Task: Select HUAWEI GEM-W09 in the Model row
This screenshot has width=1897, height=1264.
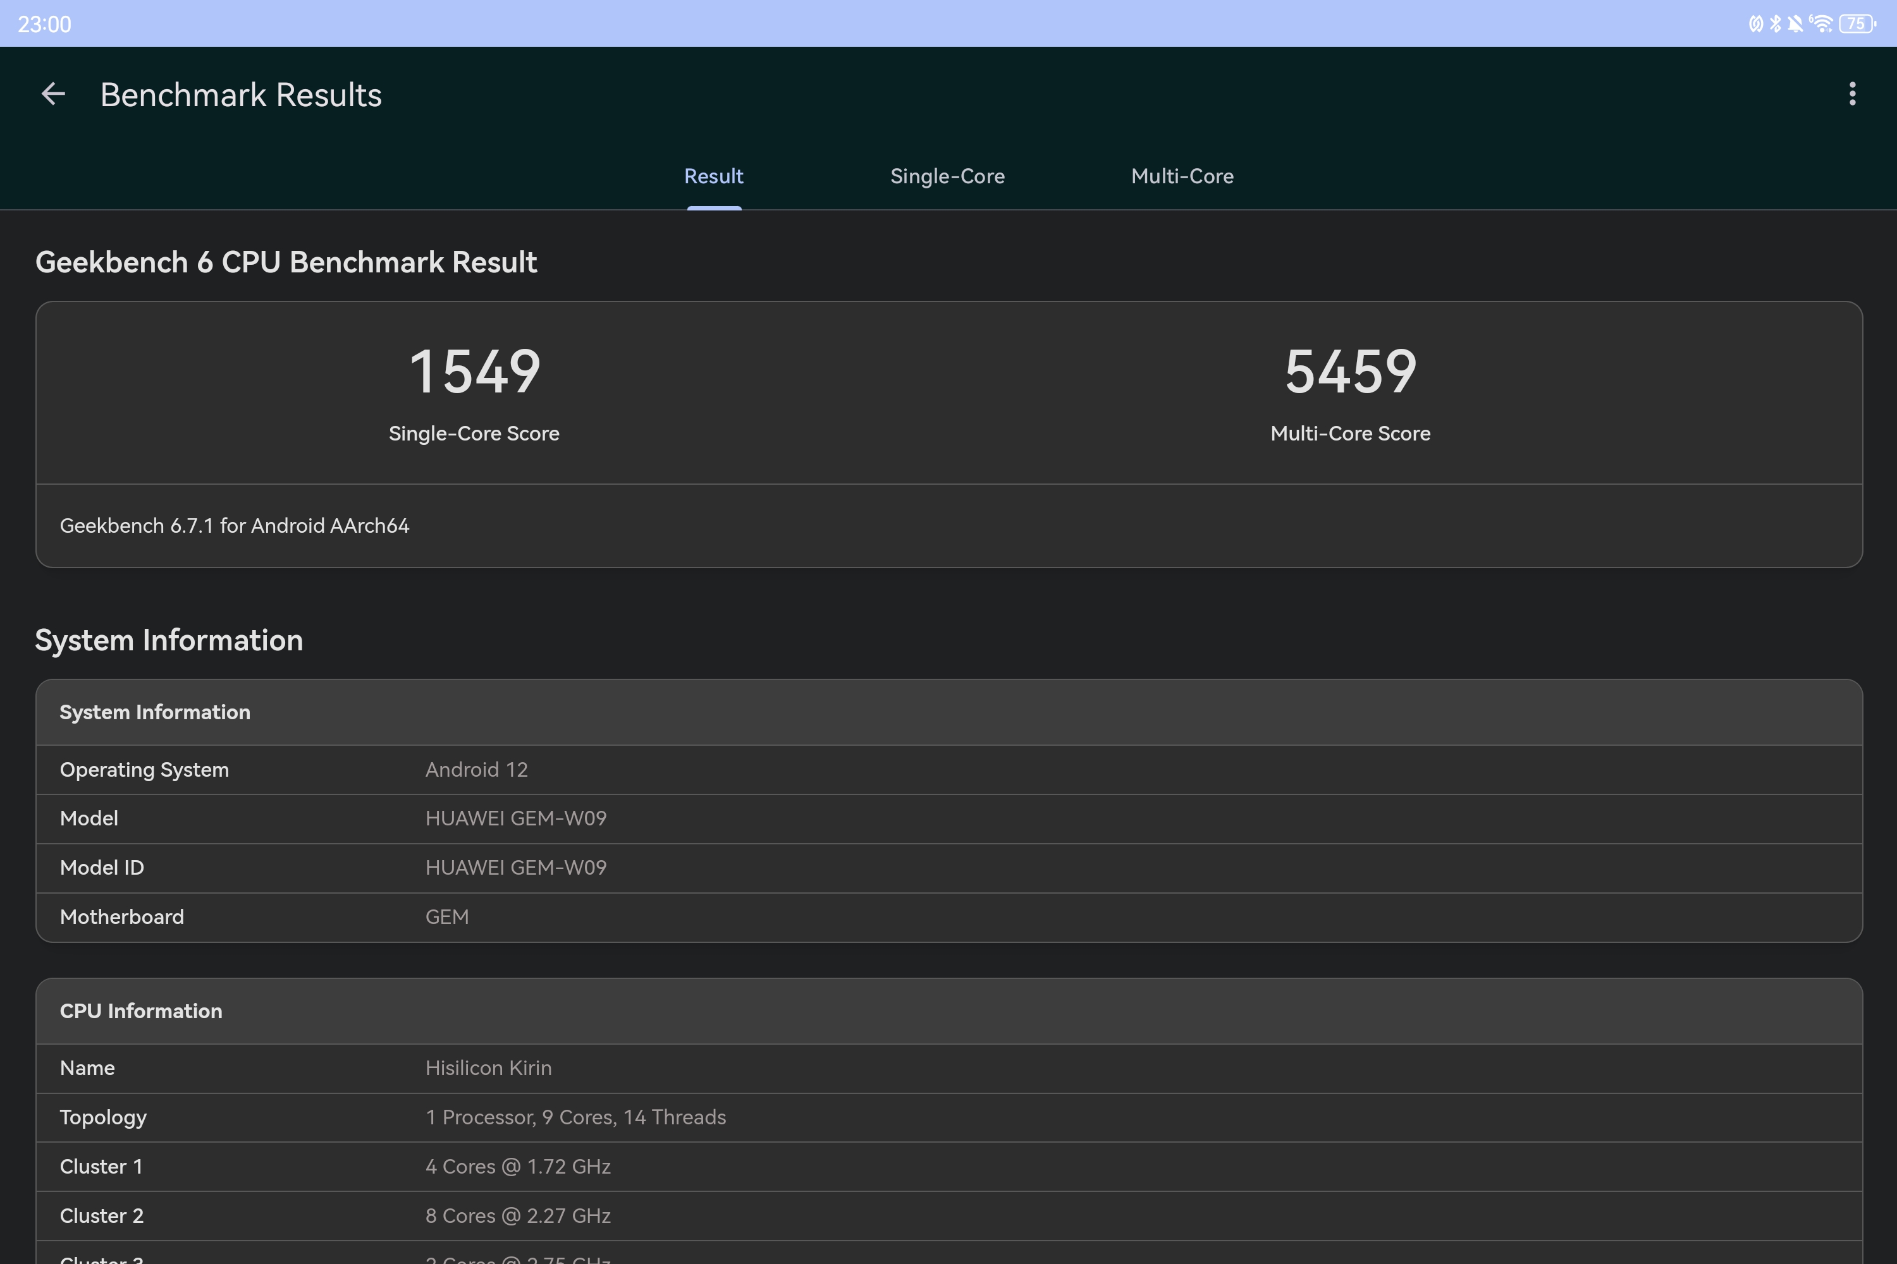Action: pos(516,818)
